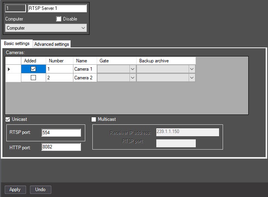Click the row selector arrow for Camera 1

point(9,69)
